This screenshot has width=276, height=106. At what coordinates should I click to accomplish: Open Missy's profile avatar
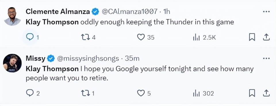coord(12,63)
